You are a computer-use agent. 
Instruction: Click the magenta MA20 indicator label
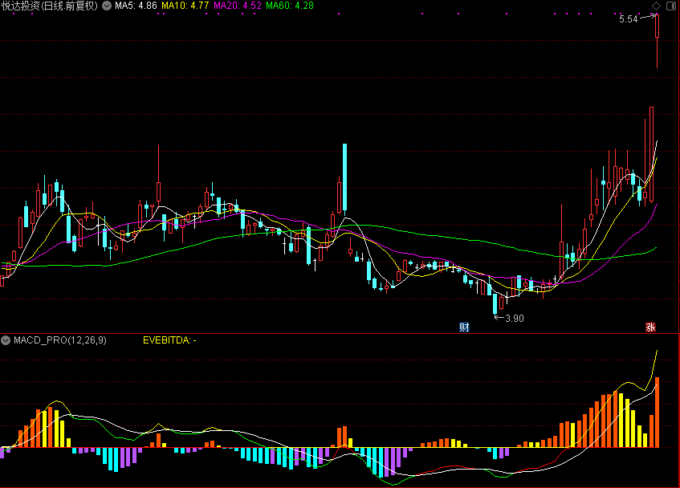pyautogui.click(x=237, y=6)
